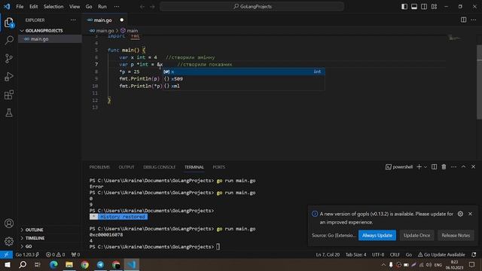Click Go Update Available status item
The width and height of the screenshot is (482, 271).
[x=441, y=254]
